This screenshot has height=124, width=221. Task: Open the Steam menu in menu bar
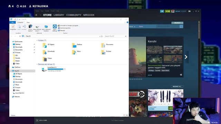pos(37,11)
